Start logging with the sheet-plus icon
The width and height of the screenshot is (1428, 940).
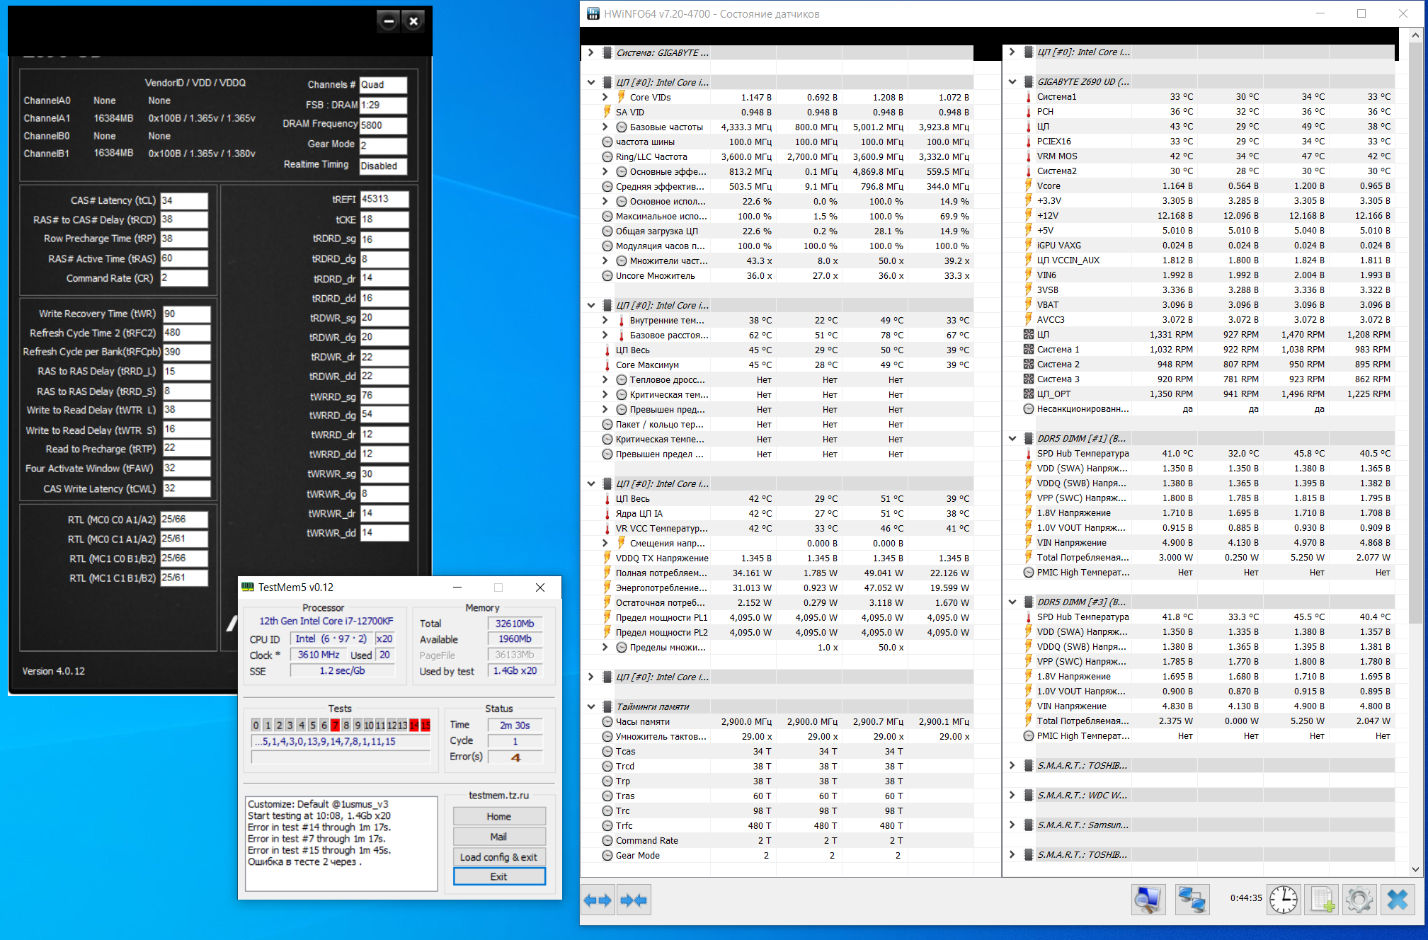click(1322, 900)
